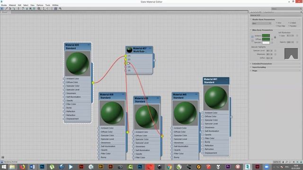The image size is (303, 170).
Task: Open the shader type dropdown
Action: pos(261,23)
